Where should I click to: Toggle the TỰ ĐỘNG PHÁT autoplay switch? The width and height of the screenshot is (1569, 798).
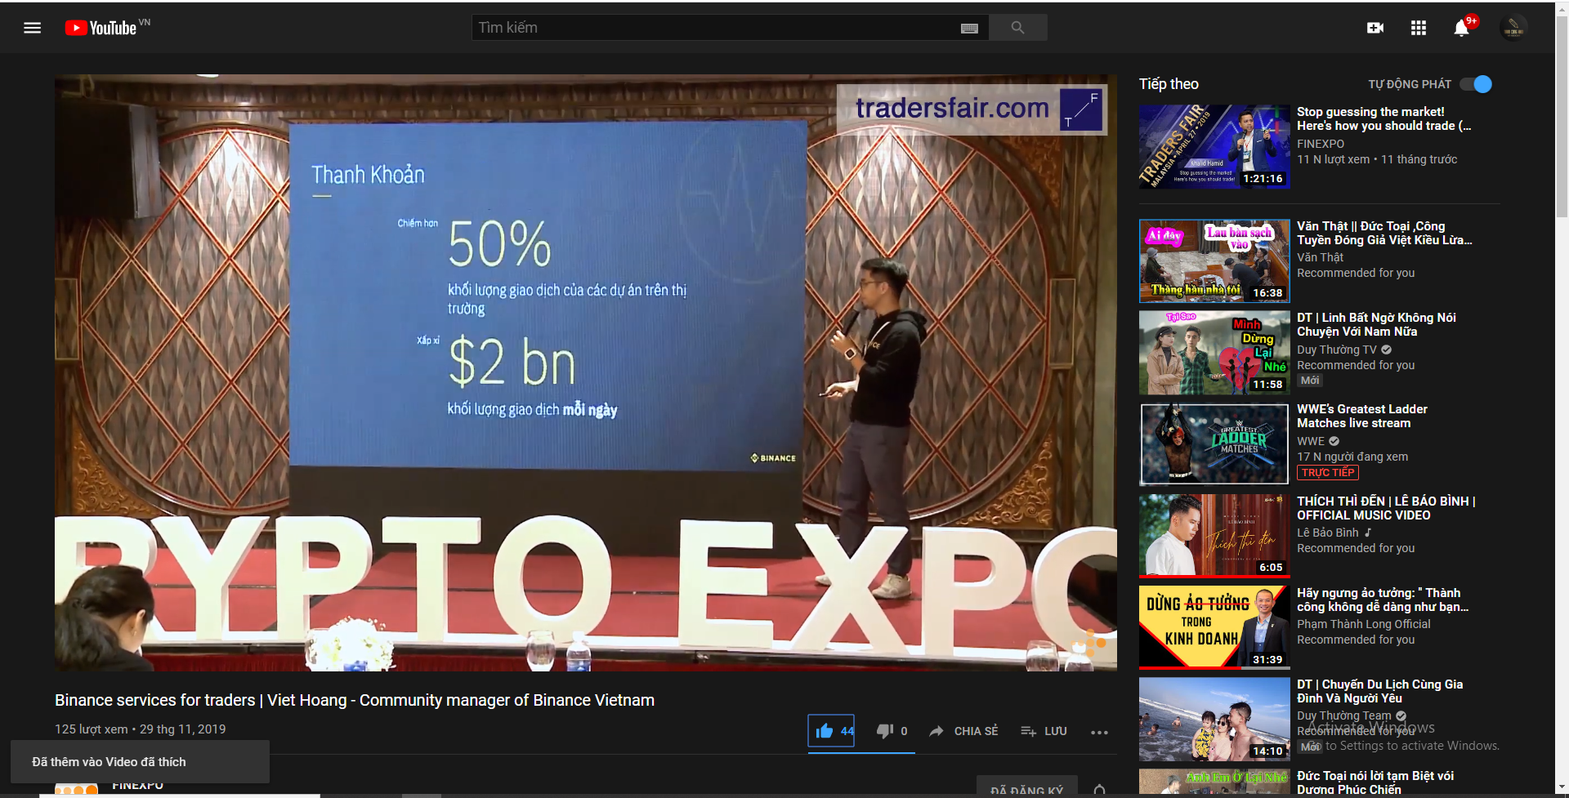[1476, 84]
